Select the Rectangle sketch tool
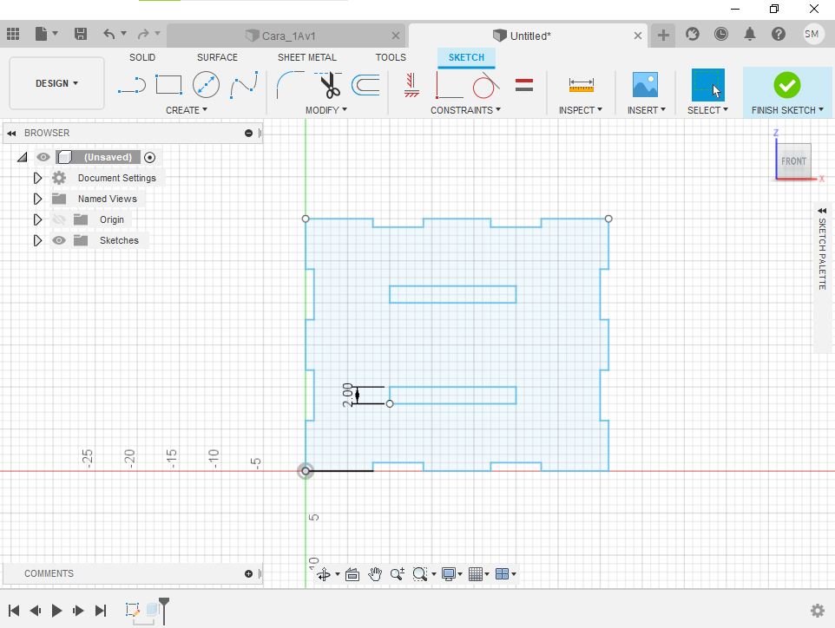The width and height of the screenshot is (835, 628). [168, 85]
